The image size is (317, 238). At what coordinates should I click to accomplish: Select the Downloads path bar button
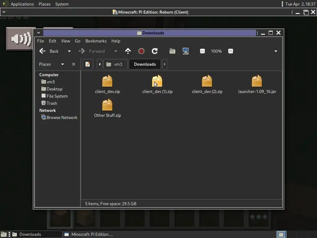pyautogui.click(x=145, y=64)
